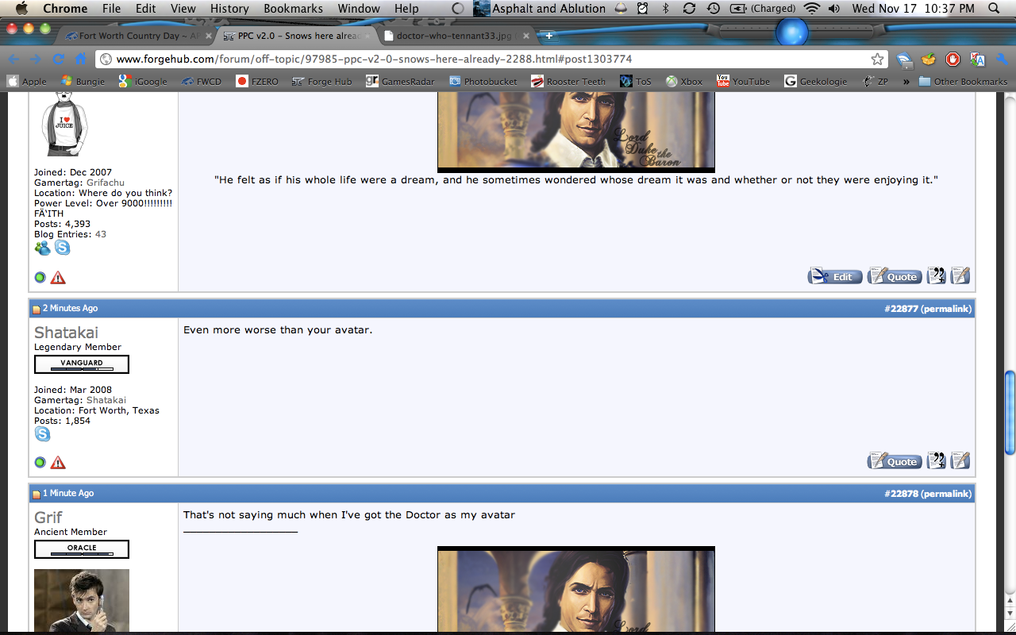Go forward with the browser forward arrow
The image size is (1016, 635).
tap(36, 60)
